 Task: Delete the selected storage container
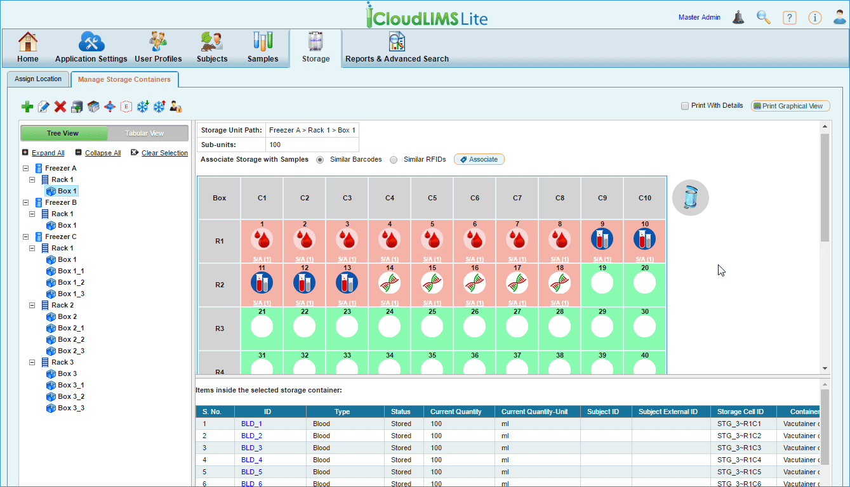[60, 107]
